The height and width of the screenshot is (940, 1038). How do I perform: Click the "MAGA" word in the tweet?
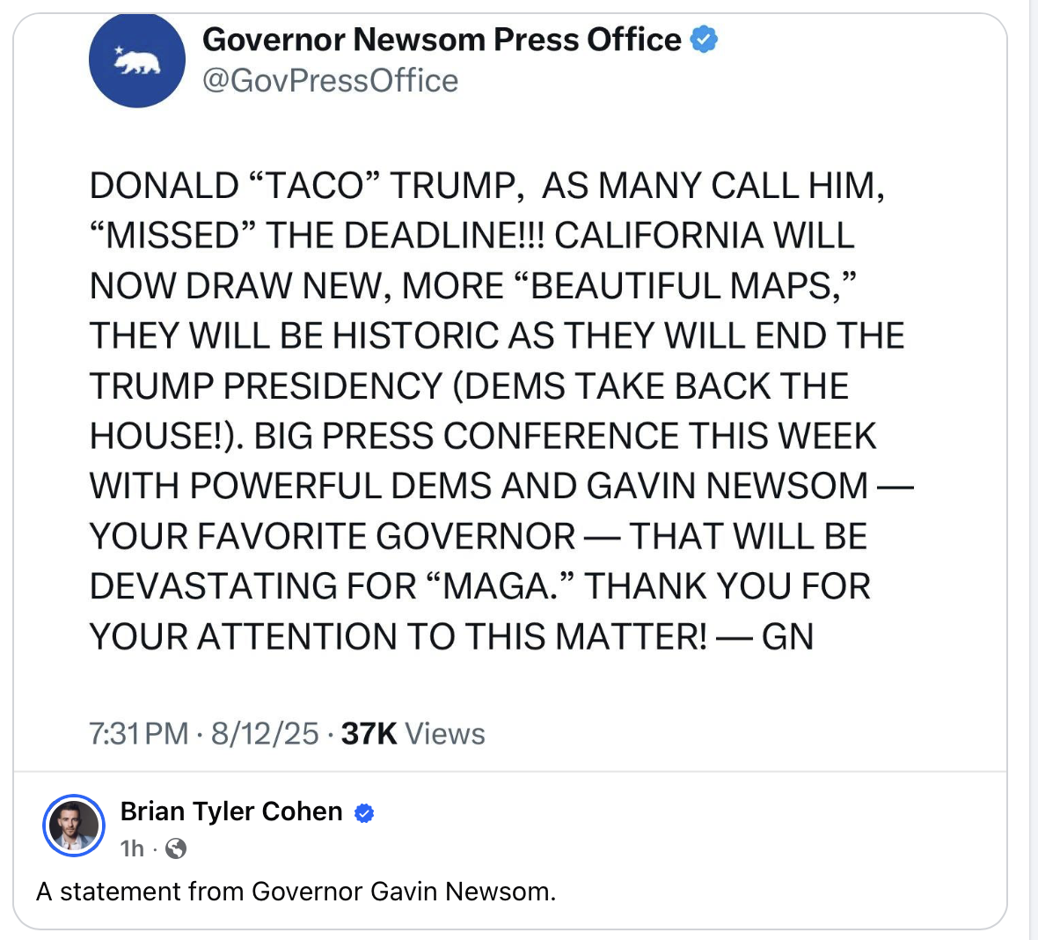tap(498, 586)
